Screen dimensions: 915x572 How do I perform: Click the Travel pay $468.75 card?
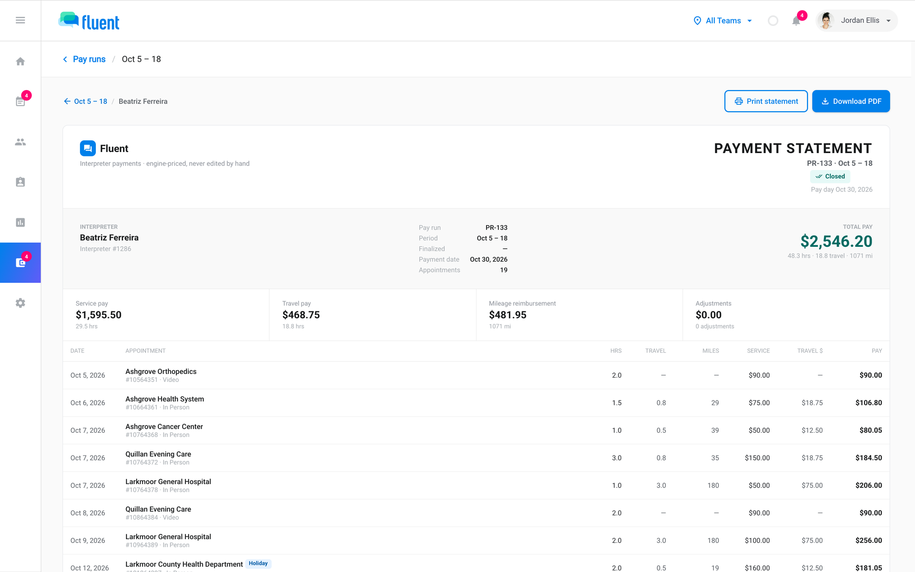point(373,315)
